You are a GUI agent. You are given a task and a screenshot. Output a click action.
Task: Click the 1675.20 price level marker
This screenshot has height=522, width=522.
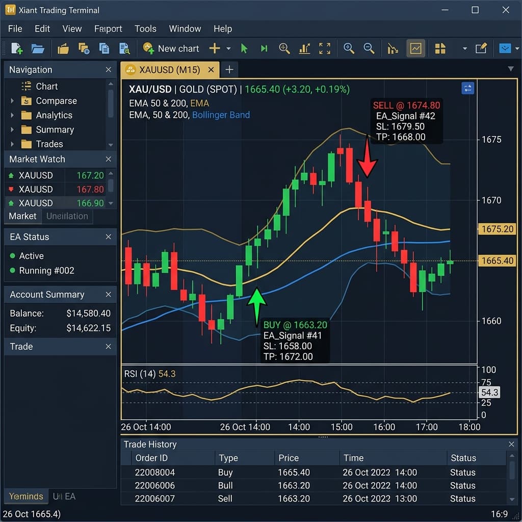498,229
